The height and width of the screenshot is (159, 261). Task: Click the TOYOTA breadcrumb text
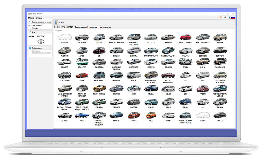pos(61,23)
